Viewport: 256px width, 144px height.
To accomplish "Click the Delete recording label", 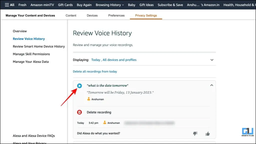I will (x=99, y=112).
